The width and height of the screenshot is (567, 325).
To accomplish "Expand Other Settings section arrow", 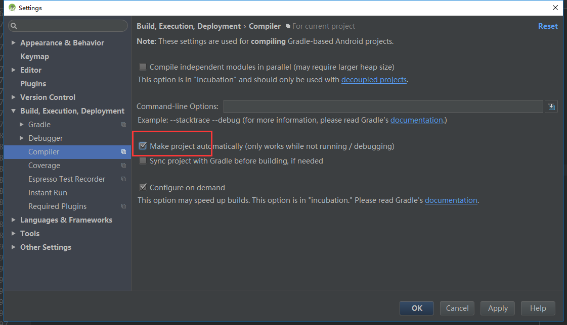I will point(13,247).
